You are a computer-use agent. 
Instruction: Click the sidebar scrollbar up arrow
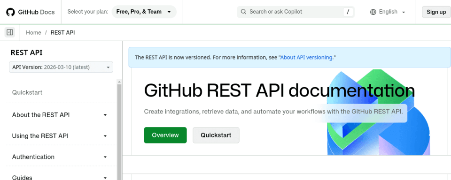(119, 82)
